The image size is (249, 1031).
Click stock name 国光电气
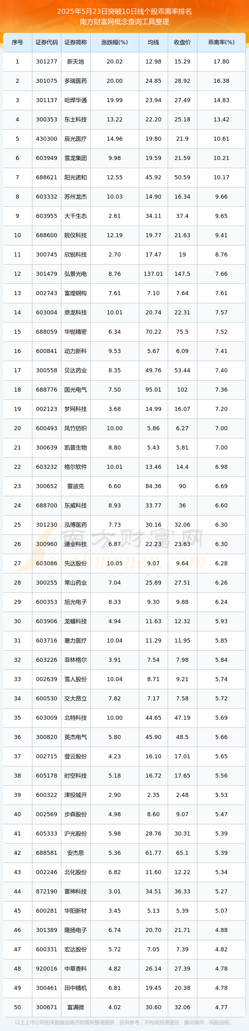point(76,390)
